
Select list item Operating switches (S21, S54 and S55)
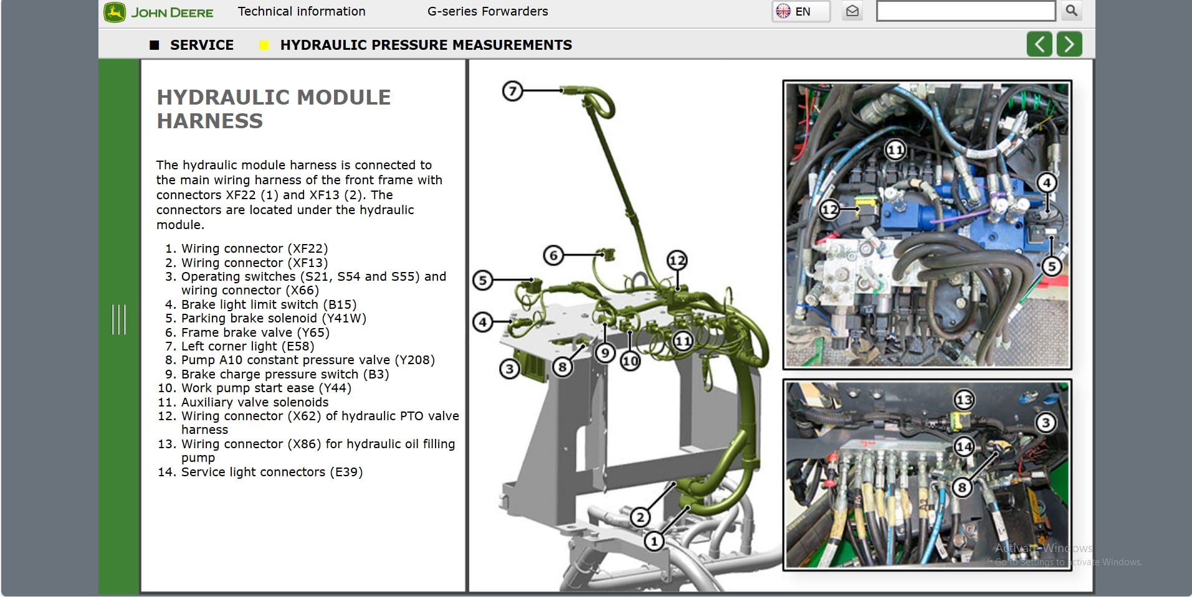point(313,283)
